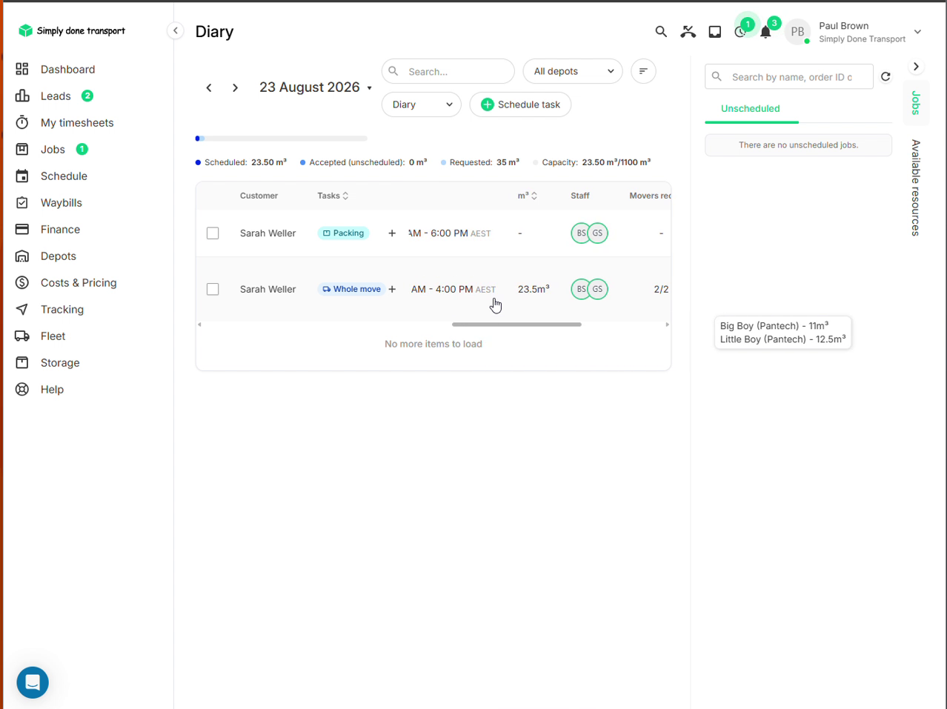Click the Customer column header
The height and width of the screenshot is (709, 947).
[x=259, y=196]
